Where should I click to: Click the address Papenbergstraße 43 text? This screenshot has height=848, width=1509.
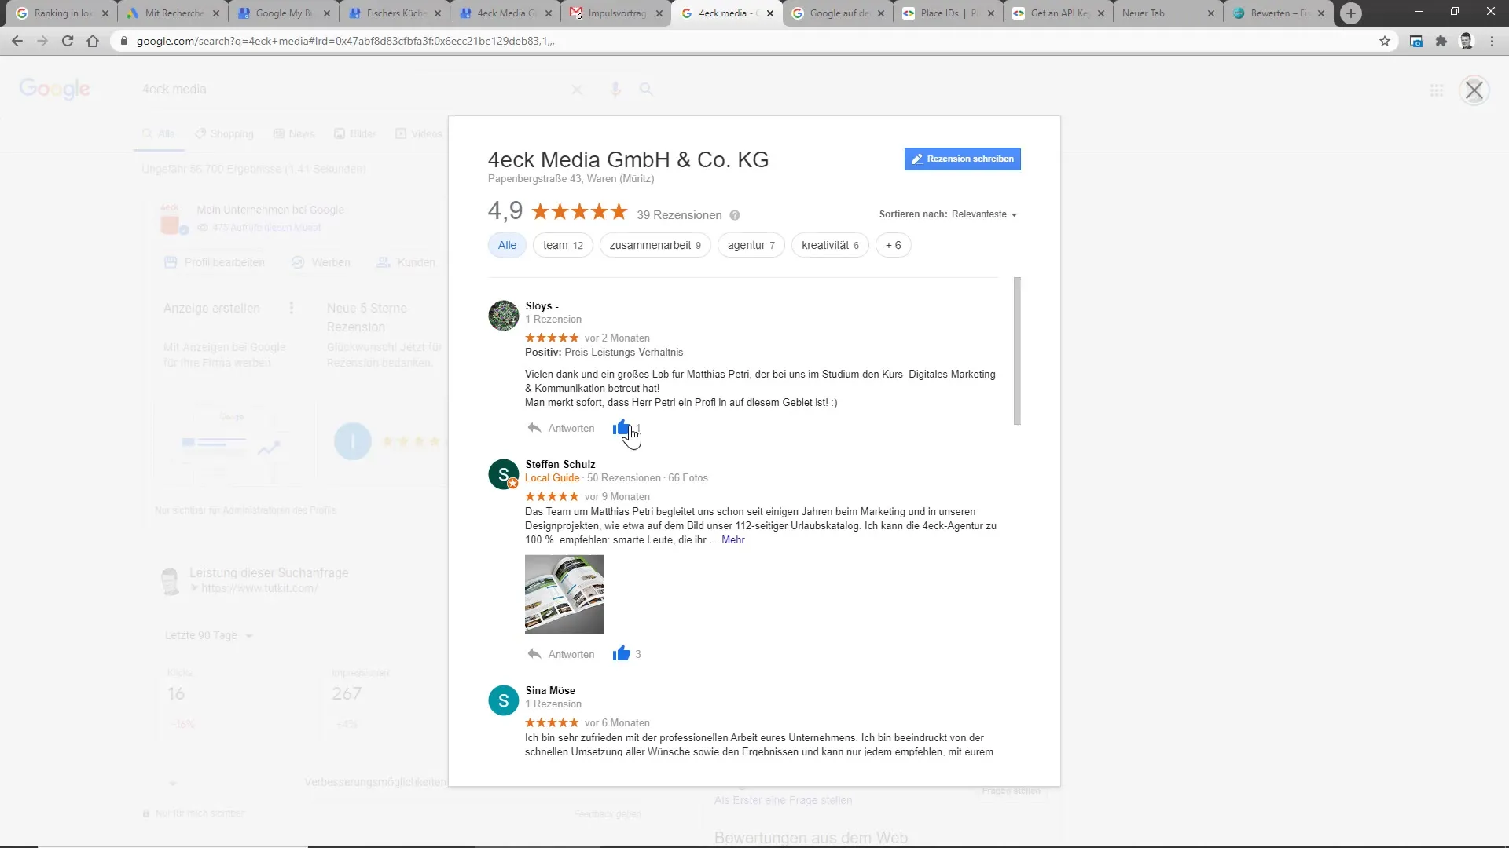click(x=571, y=179)
